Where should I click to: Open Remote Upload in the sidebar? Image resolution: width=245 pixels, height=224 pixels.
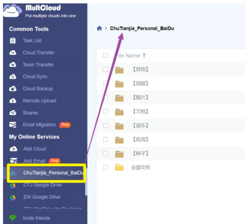[x=40, y=101]
